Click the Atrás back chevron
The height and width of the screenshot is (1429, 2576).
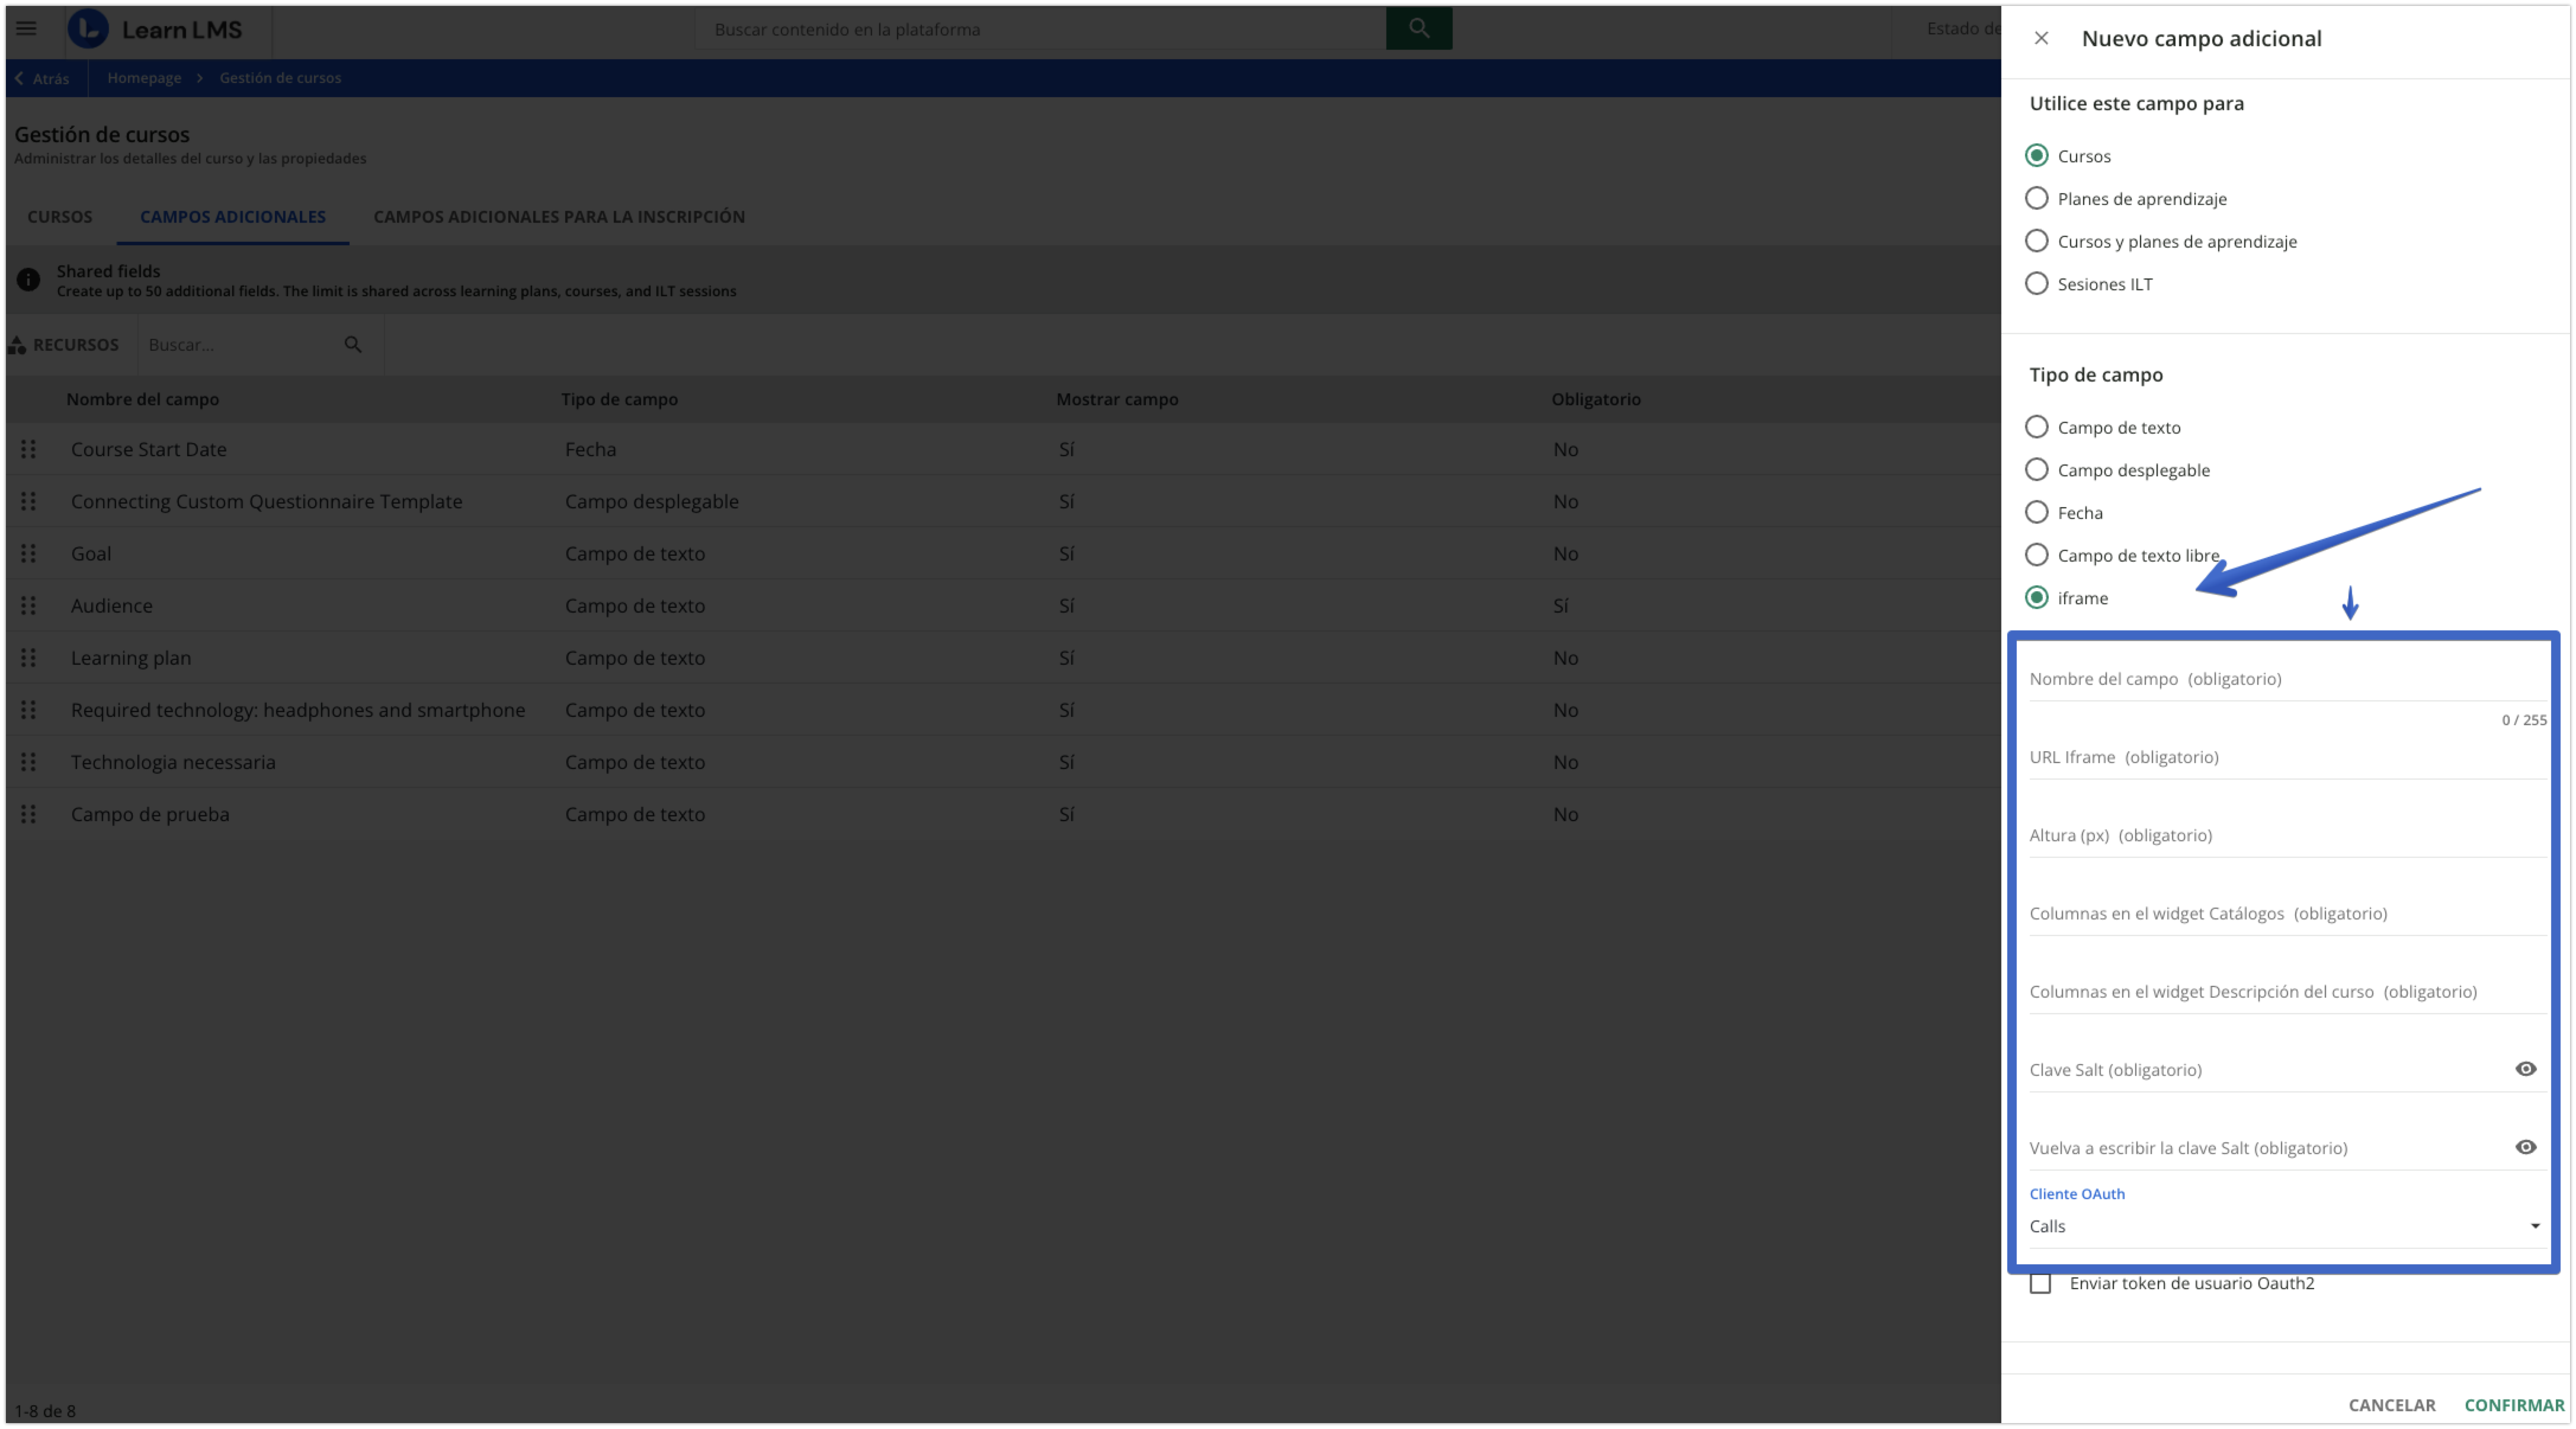click(20, 78)
